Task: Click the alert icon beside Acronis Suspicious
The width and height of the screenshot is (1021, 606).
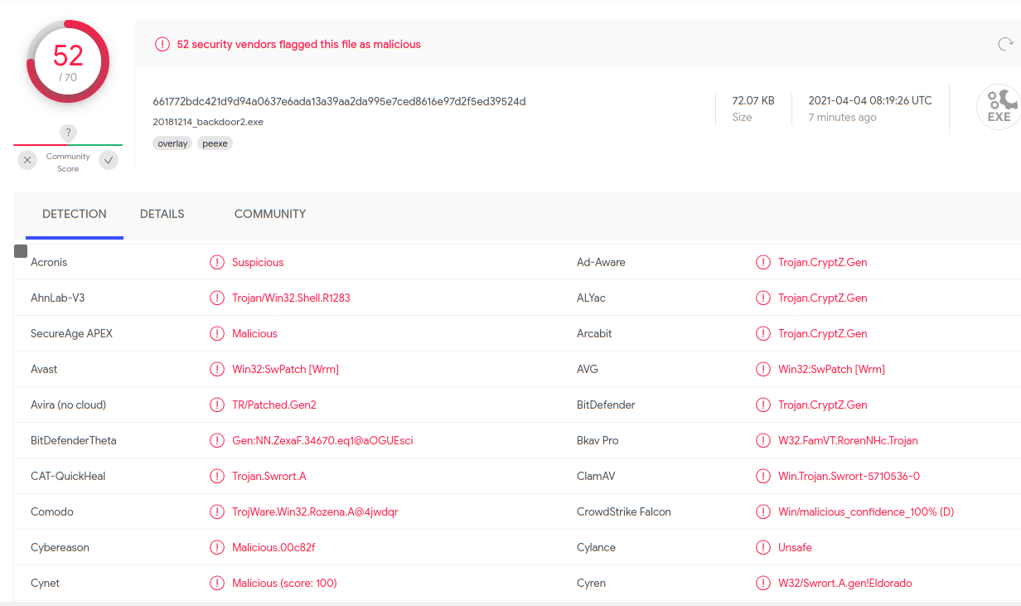Action: 217,263
